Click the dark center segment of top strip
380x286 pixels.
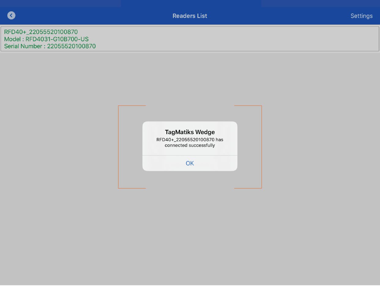click(x=191, y=3)
